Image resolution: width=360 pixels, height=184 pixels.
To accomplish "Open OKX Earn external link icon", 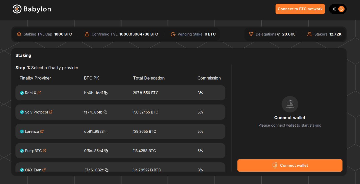I will click(44, 170).
